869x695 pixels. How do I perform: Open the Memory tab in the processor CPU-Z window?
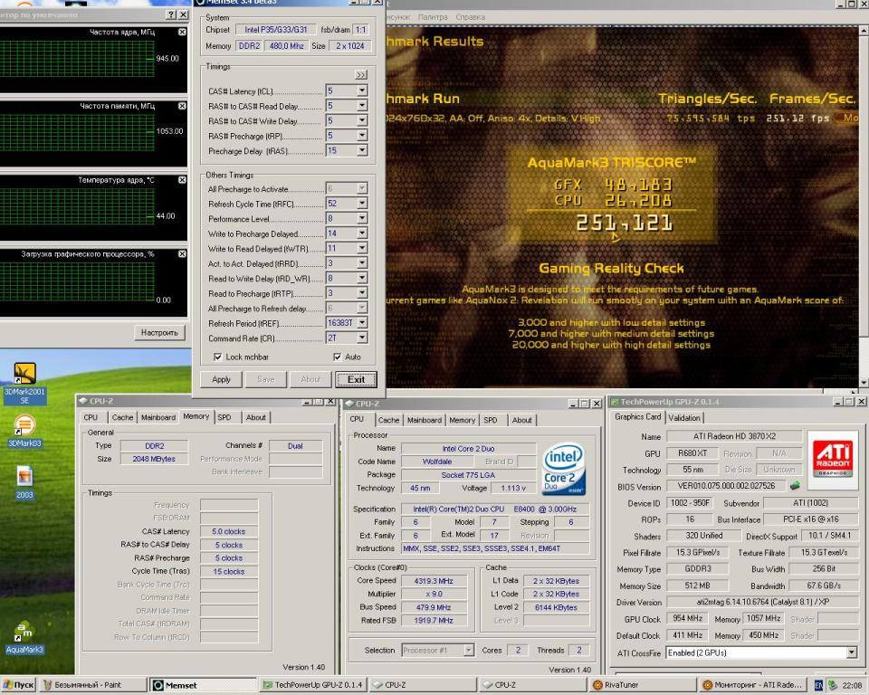pyautogui.click(x=463, y=420)
